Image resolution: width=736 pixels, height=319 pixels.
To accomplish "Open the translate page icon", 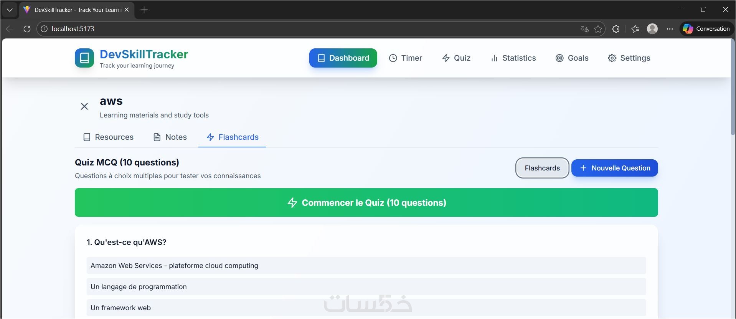I will (584, 29).
